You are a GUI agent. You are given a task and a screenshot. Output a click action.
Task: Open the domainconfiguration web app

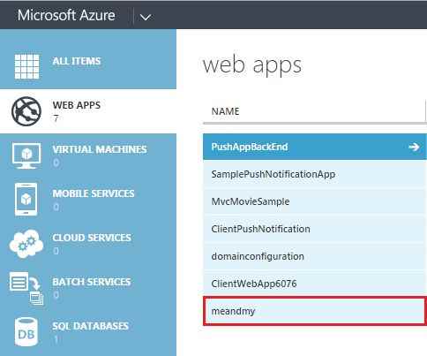pos(315,256)
